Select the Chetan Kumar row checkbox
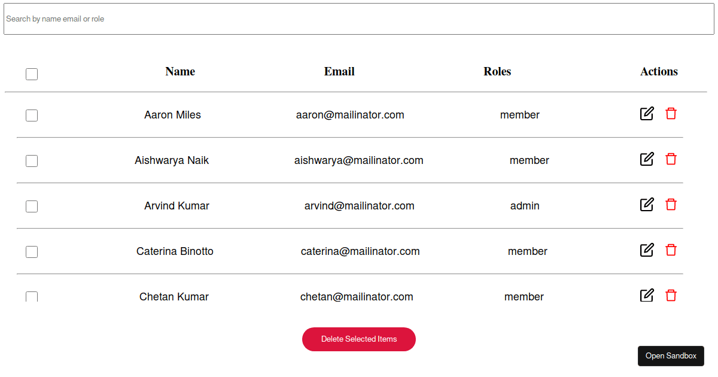Image resolution: width=718 pixels, height=377 pixels. pyautogui.click(x=32, y=297)
